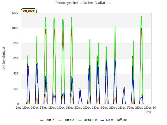Click the Dec 26 green peak near 1030

(115, 26)
